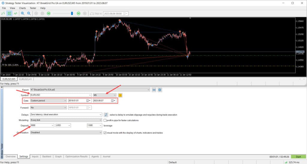Click the elapsed time 00:01:01 / 02:49:26
The height and width of the screenshot is (164, 307).
[x=279, y=157]
